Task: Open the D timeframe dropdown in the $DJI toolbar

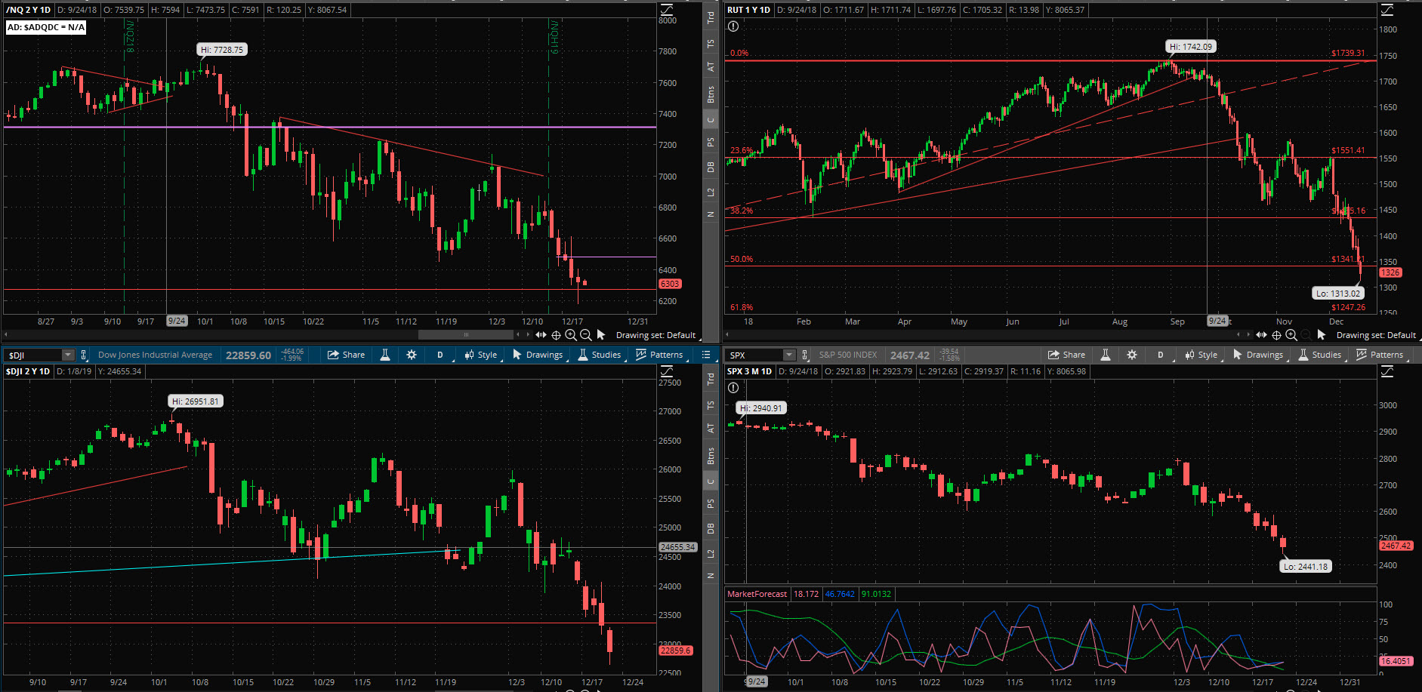Action: click(440, 355)
